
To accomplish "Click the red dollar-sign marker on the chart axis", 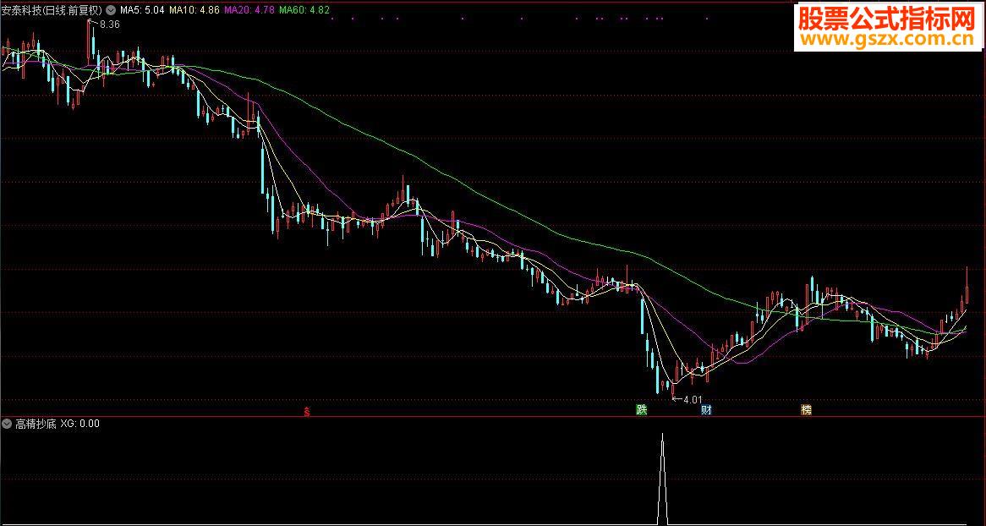I will (307, 412).
